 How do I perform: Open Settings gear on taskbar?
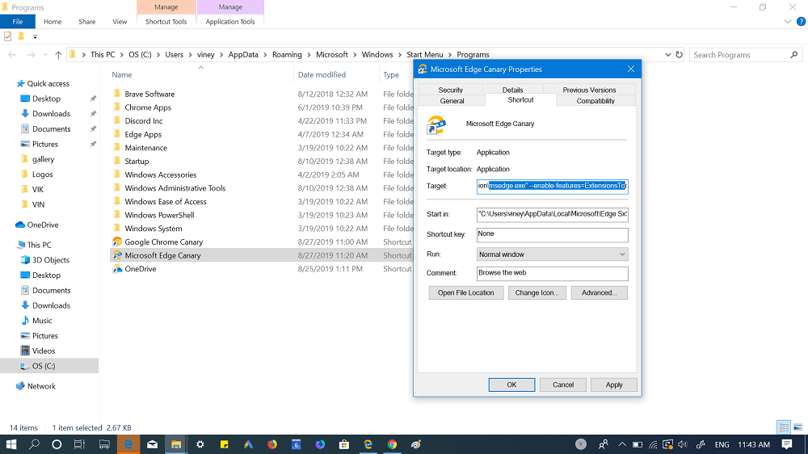pyautogui.click(x=200, y=444)
